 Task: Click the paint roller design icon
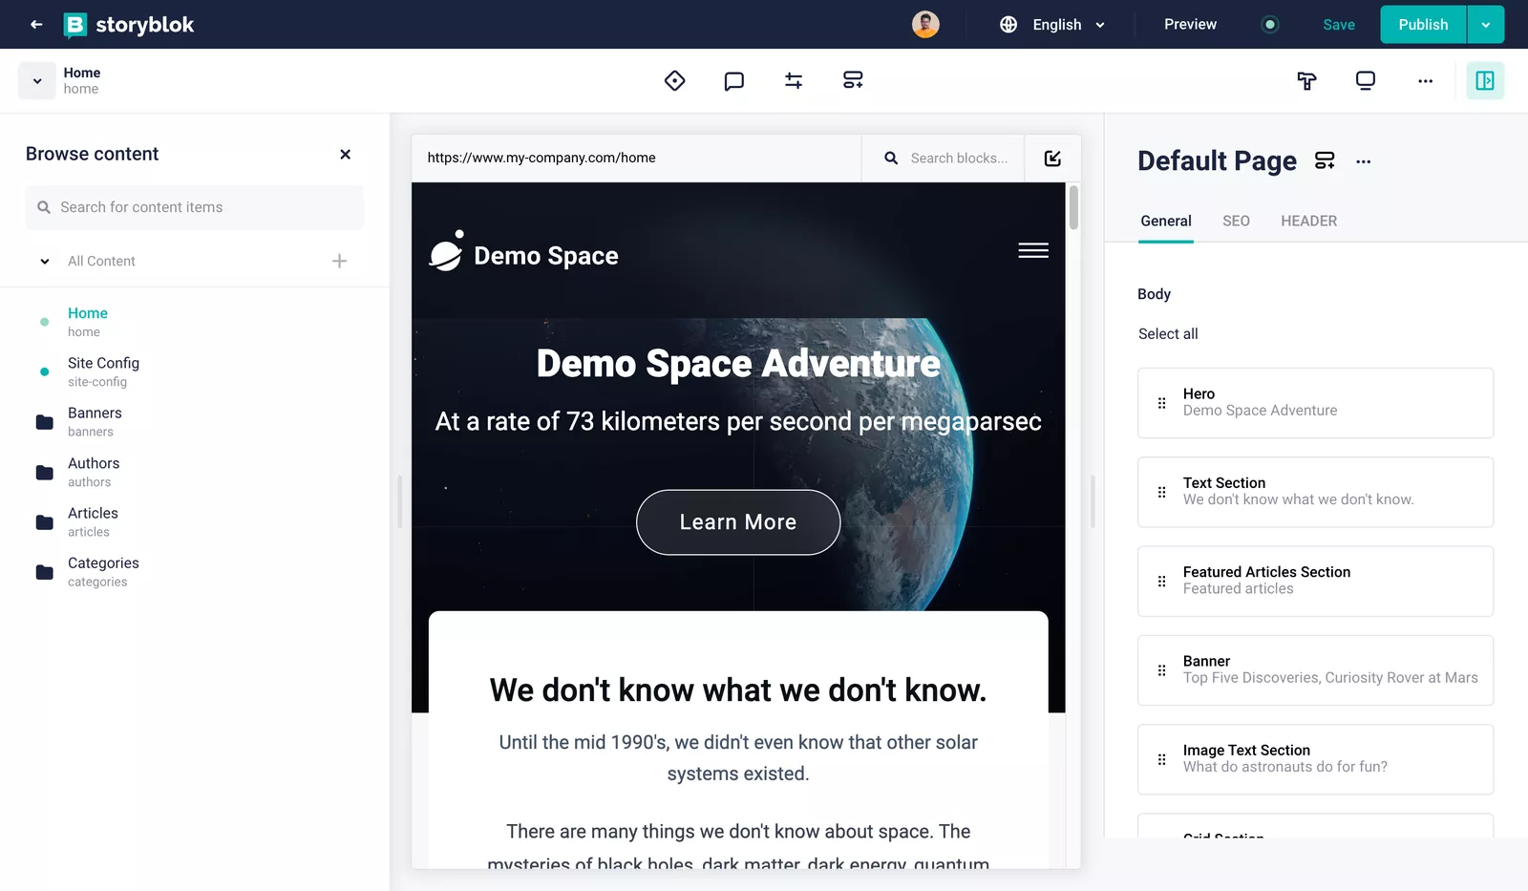pyautogui.click(x=1306, y=81)
